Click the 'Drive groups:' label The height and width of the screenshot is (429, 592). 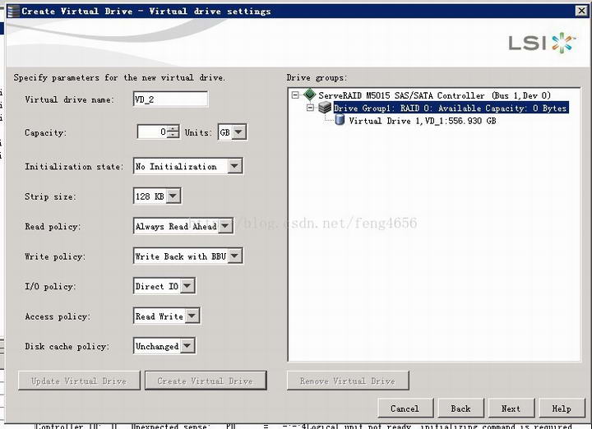(x=317, y=78)
